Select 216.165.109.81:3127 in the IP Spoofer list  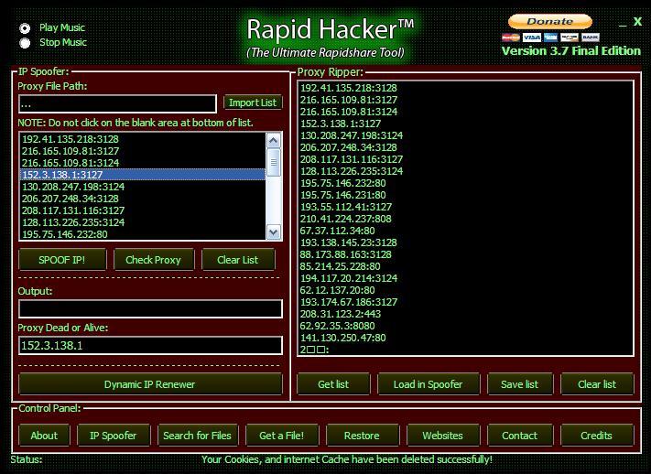pyautogui.click(x=142, y=151)
